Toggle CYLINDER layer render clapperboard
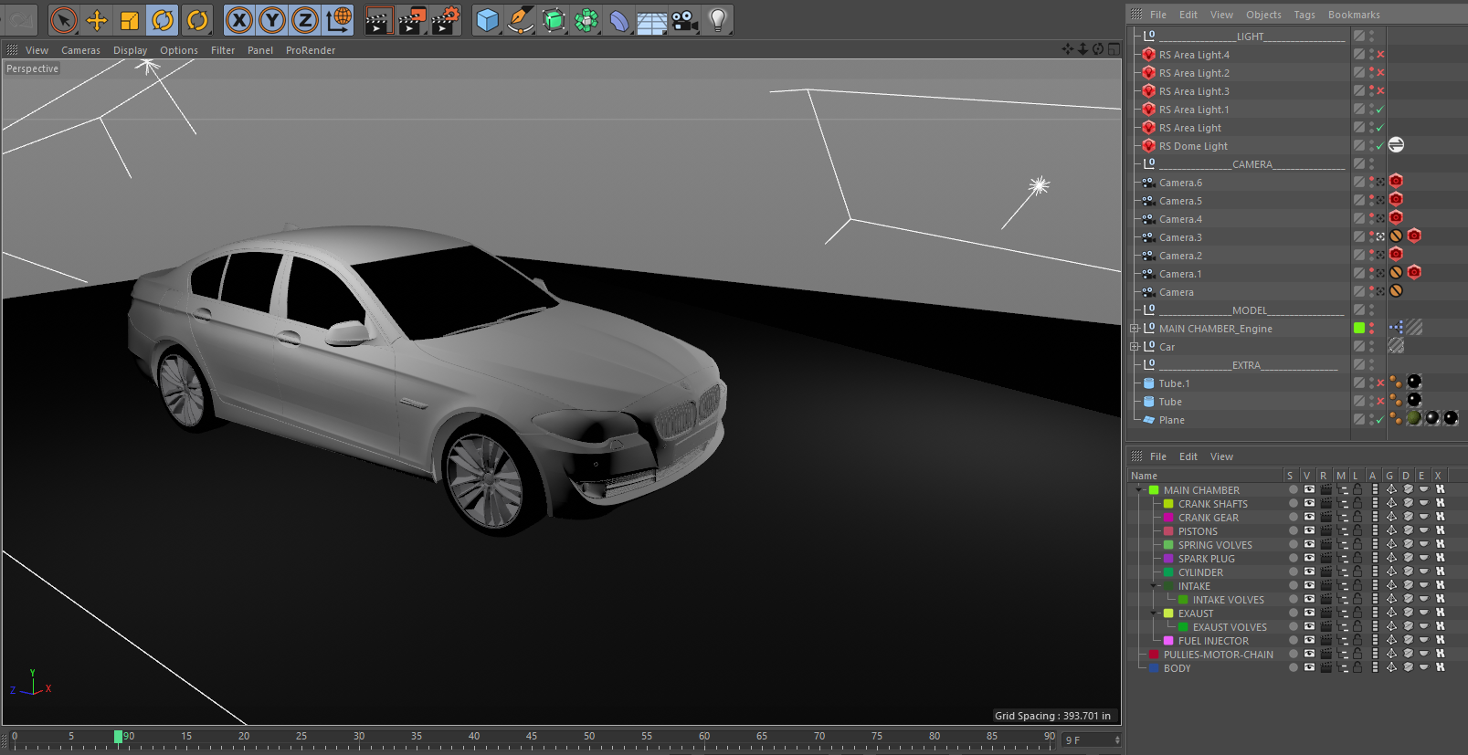Screen dimensions: 1468x755 click(1325, 571)
